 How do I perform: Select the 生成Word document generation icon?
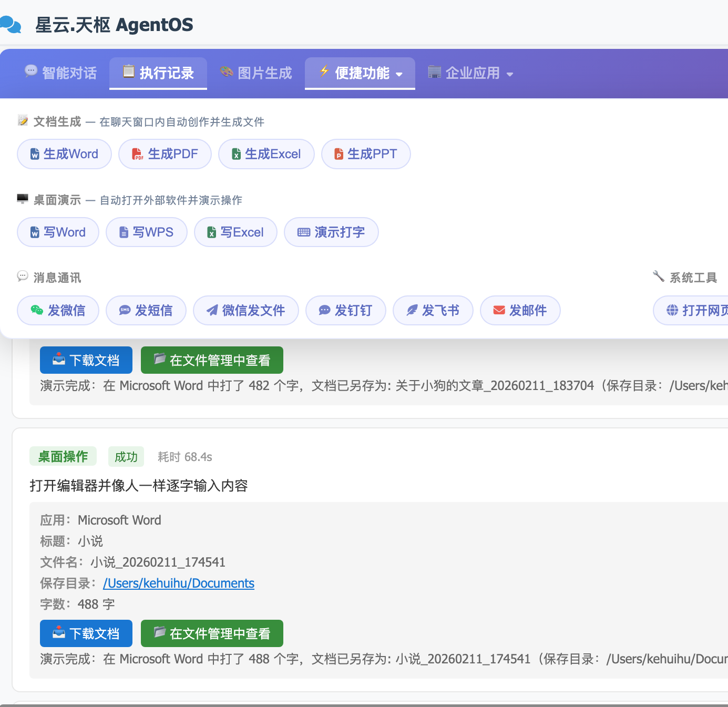(34, 153)
